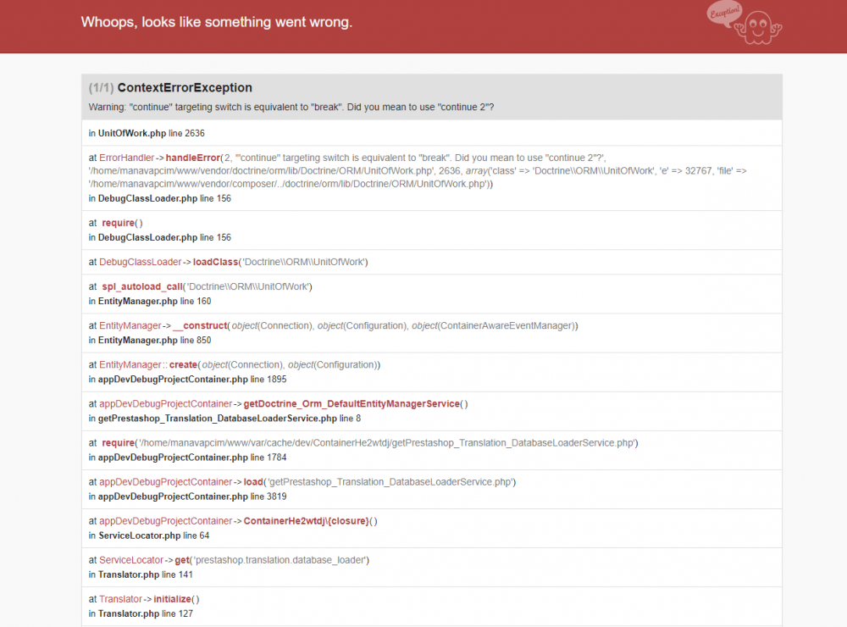Click the handleError method name
This screenshot has height=627, width=847.
pos(191,158)
